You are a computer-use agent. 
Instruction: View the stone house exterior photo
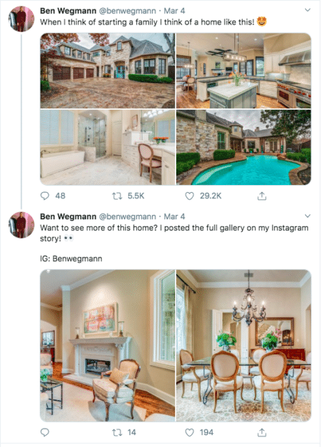tap(108, 71)
